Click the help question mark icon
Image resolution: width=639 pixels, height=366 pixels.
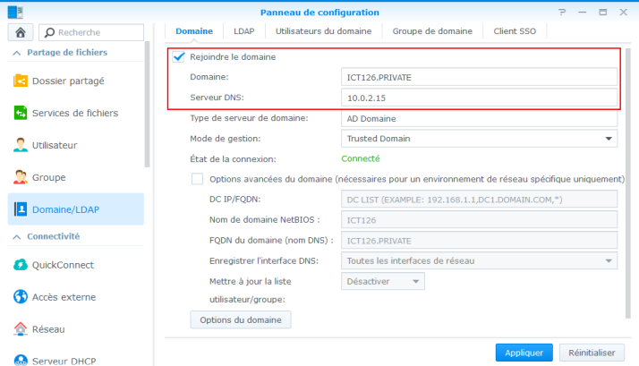click(x=562, y=13)
